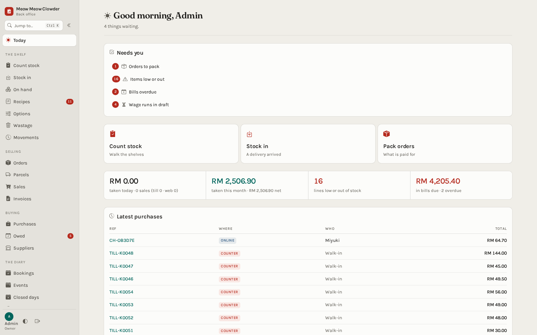Open Recipes in the sidebar
The height and width of the screenshot is (335, 537).
click(39, 102)
